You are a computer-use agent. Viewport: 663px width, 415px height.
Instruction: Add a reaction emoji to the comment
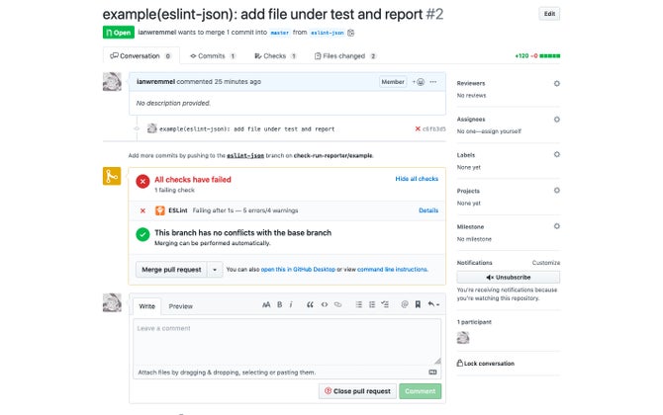(419, 82)
